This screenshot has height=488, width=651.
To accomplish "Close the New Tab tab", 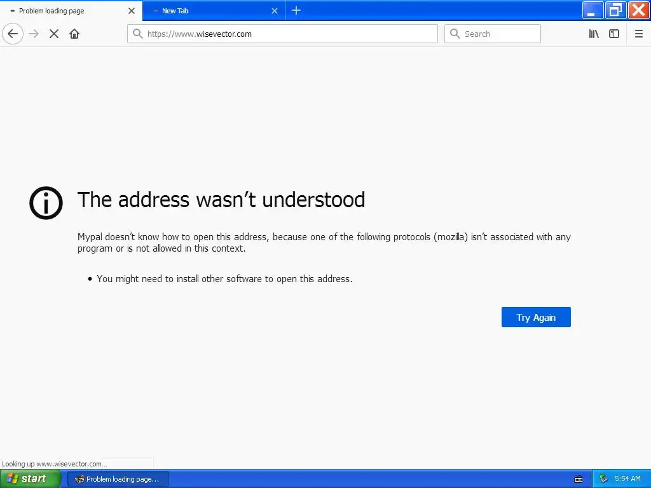I will tap(275, 11).
